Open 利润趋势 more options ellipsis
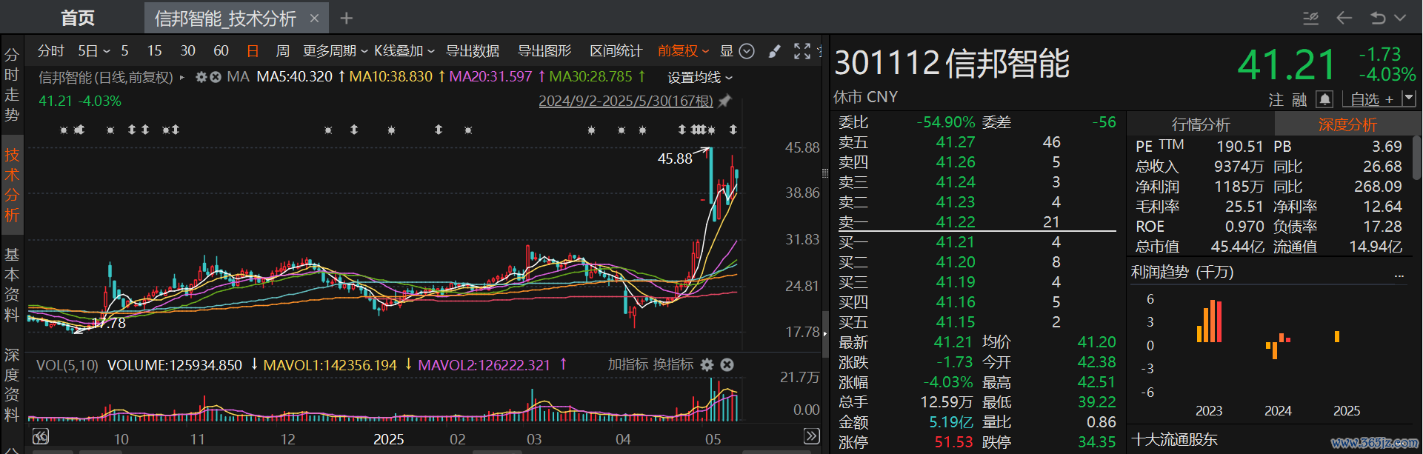This screenshot has height=454, width=1423. pos(1399,275)
